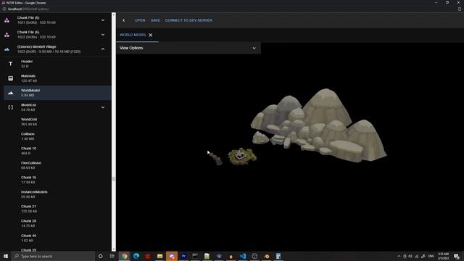The image size is (464, 261).
Task: Click the Mondell Village terrain icon
Action: pos(7,49)
